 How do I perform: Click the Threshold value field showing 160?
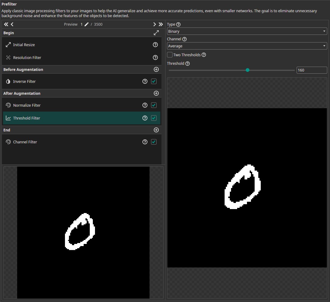pos(311,70)
